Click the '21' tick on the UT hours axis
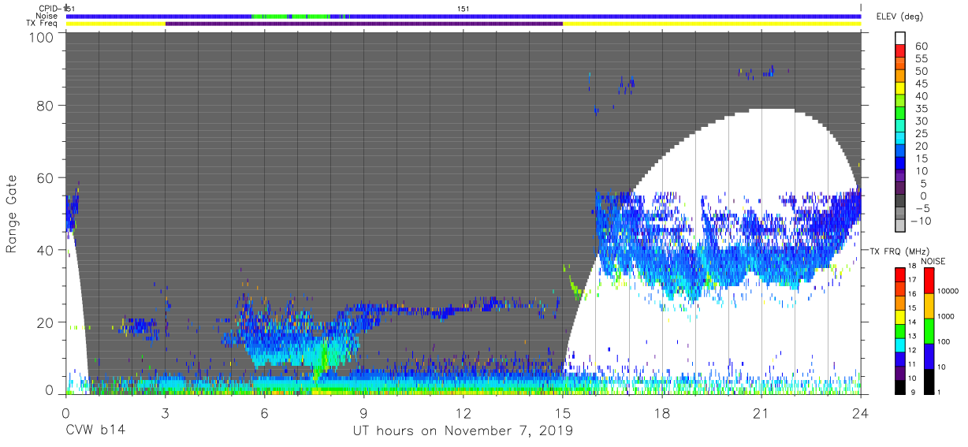 click(761, 412)
